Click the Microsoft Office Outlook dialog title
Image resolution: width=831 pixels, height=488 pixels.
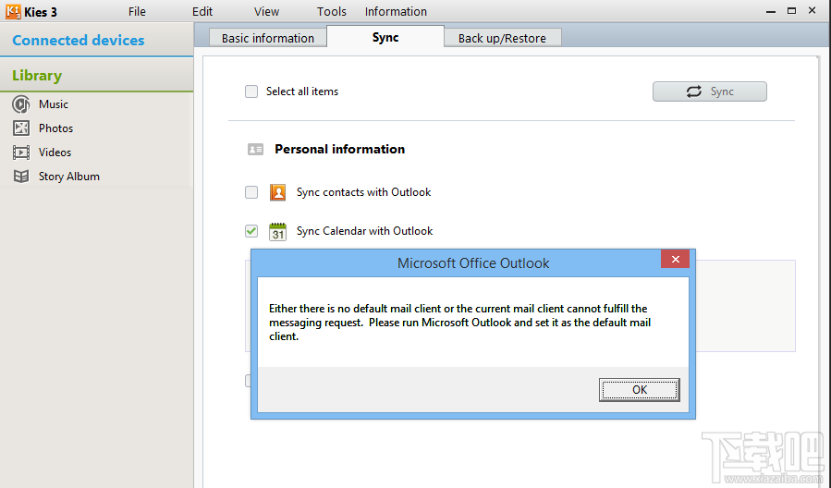[x=473, y=263]
